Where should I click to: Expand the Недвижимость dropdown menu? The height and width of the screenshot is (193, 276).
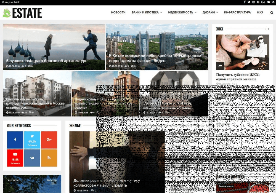click(x=182, y=12)
